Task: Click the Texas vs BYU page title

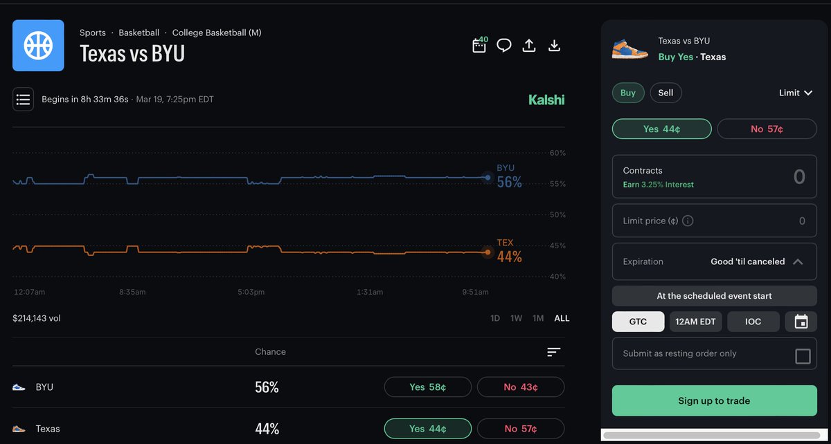Action: [132, 54]
